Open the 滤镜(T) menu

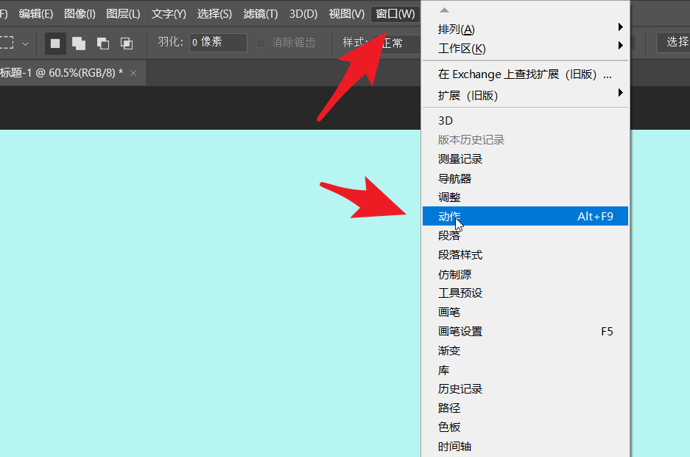(x=261, y=14)
